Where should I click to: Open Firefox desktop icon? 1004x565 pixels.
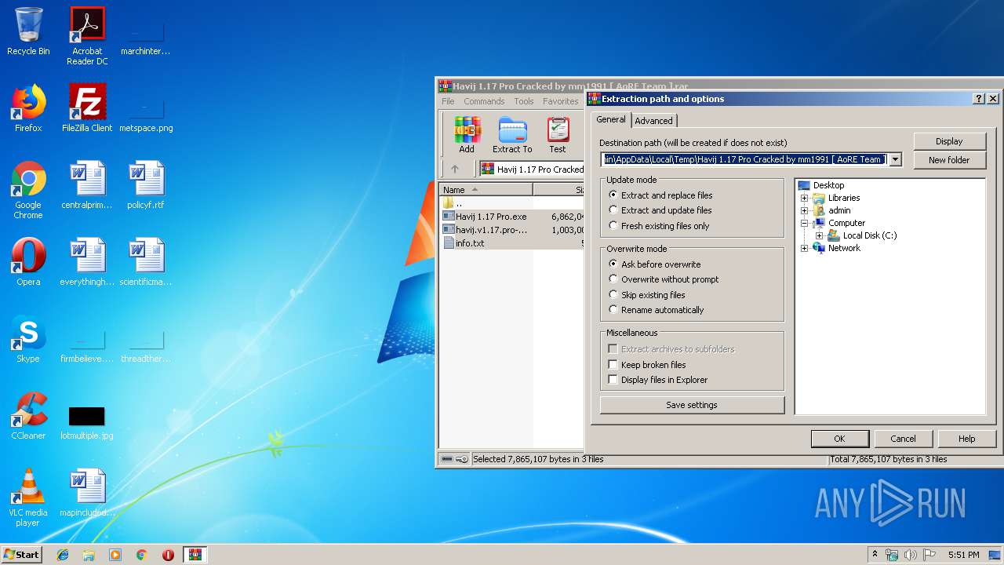click(28, 108)
